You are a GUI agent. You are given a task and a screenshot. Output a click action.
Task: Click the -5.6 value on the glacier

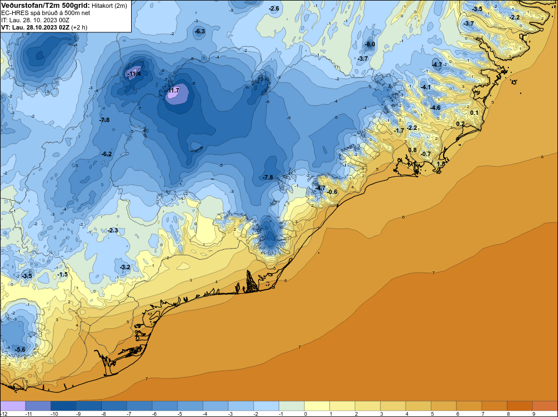tap(20, 350)
